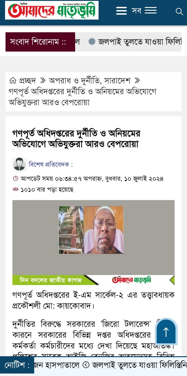Open the hamburger menu icon
Viewport: 187px width, 376px height.
121,11
